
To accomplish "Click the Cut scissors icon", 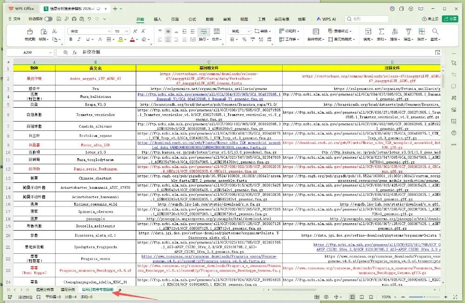I will (x=54, y=31).
